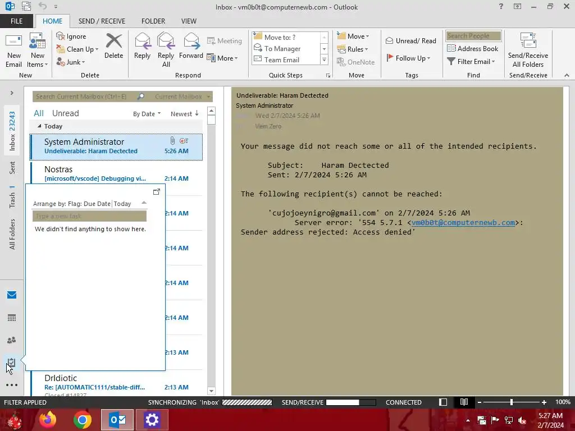Click the vm0b0t@computernewb.com link

(x=463, y=222)
